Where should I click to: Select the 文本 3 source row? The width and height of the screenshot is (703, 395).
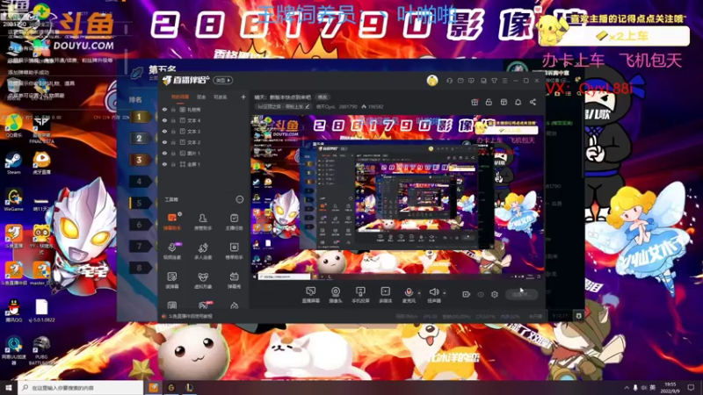tap(204, 131)
